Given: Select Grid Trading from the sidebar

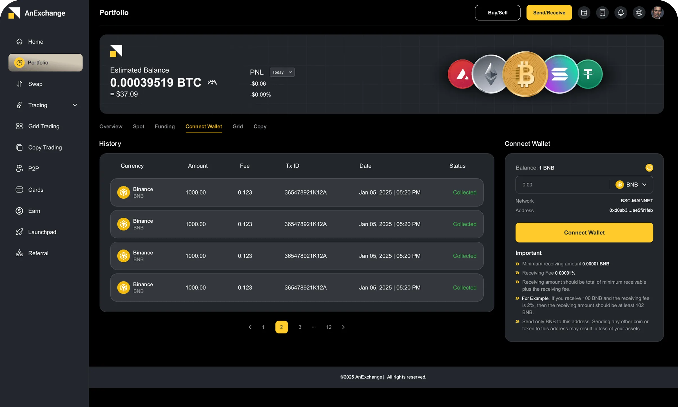Looking at the screenshot, I should point(43,126).
